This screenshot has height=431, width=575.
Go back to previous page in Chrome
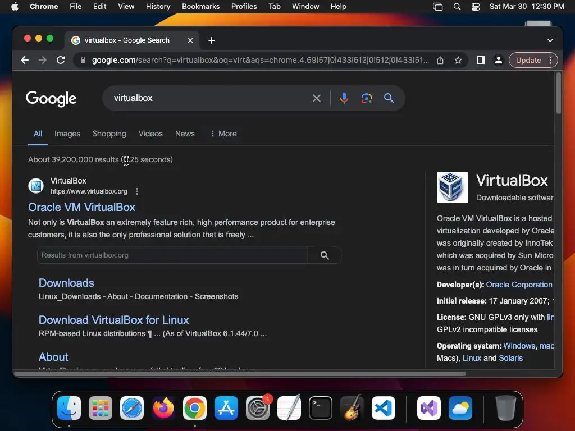click(25, 60)
